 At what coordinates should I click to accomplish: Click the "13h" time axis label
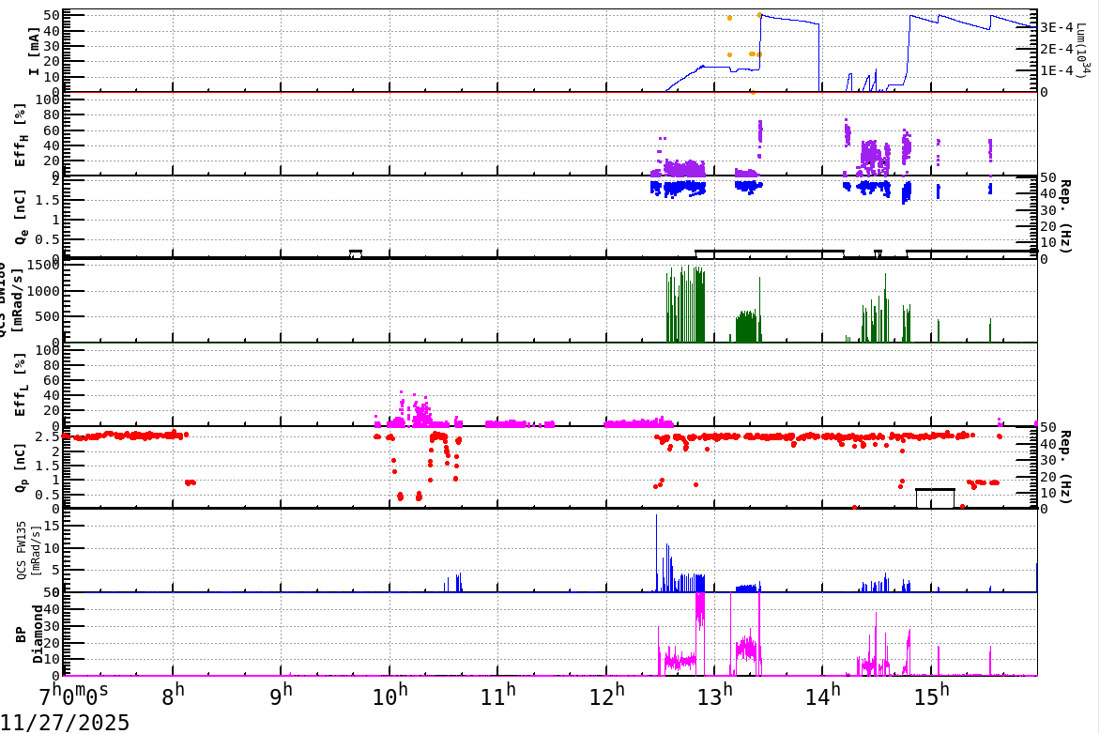(x=716, y=696)
